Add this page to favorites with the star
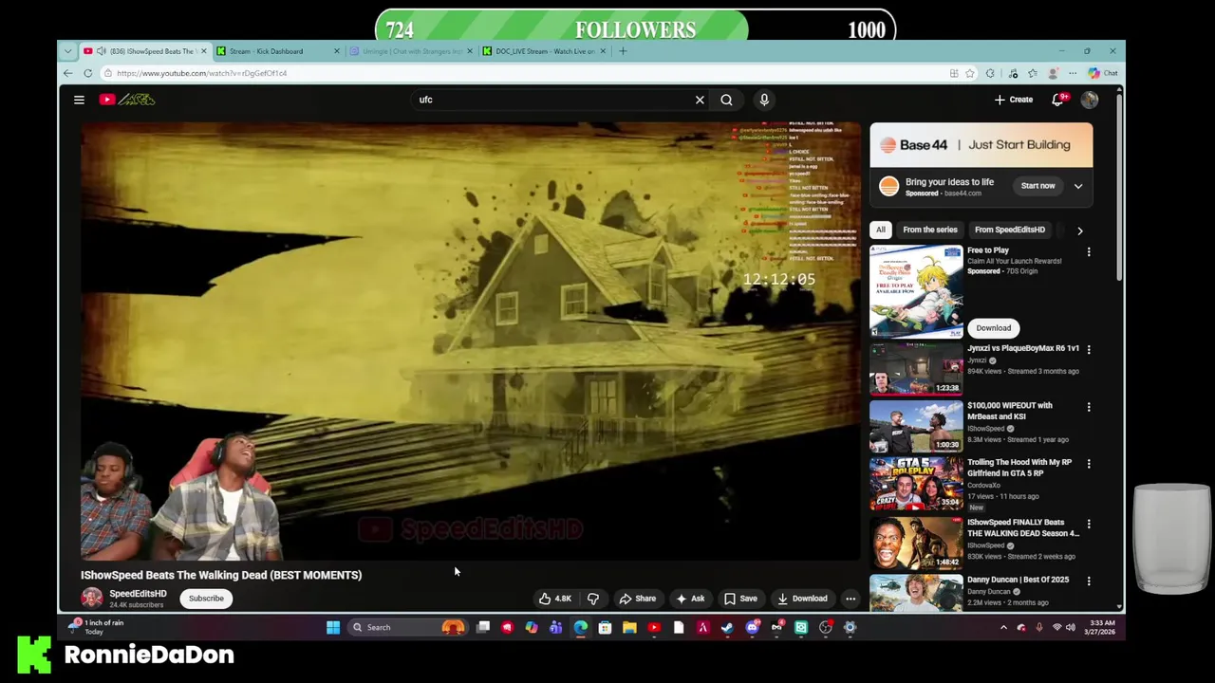The width and height of the screenshot is (1215, 683). (x=970, y=73)
